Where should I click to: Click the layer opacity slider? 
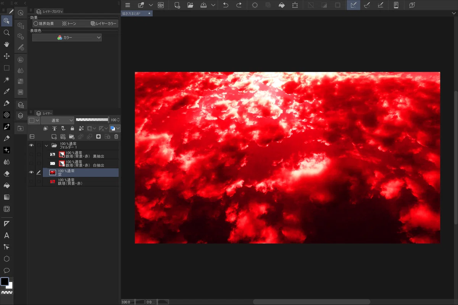92,120
